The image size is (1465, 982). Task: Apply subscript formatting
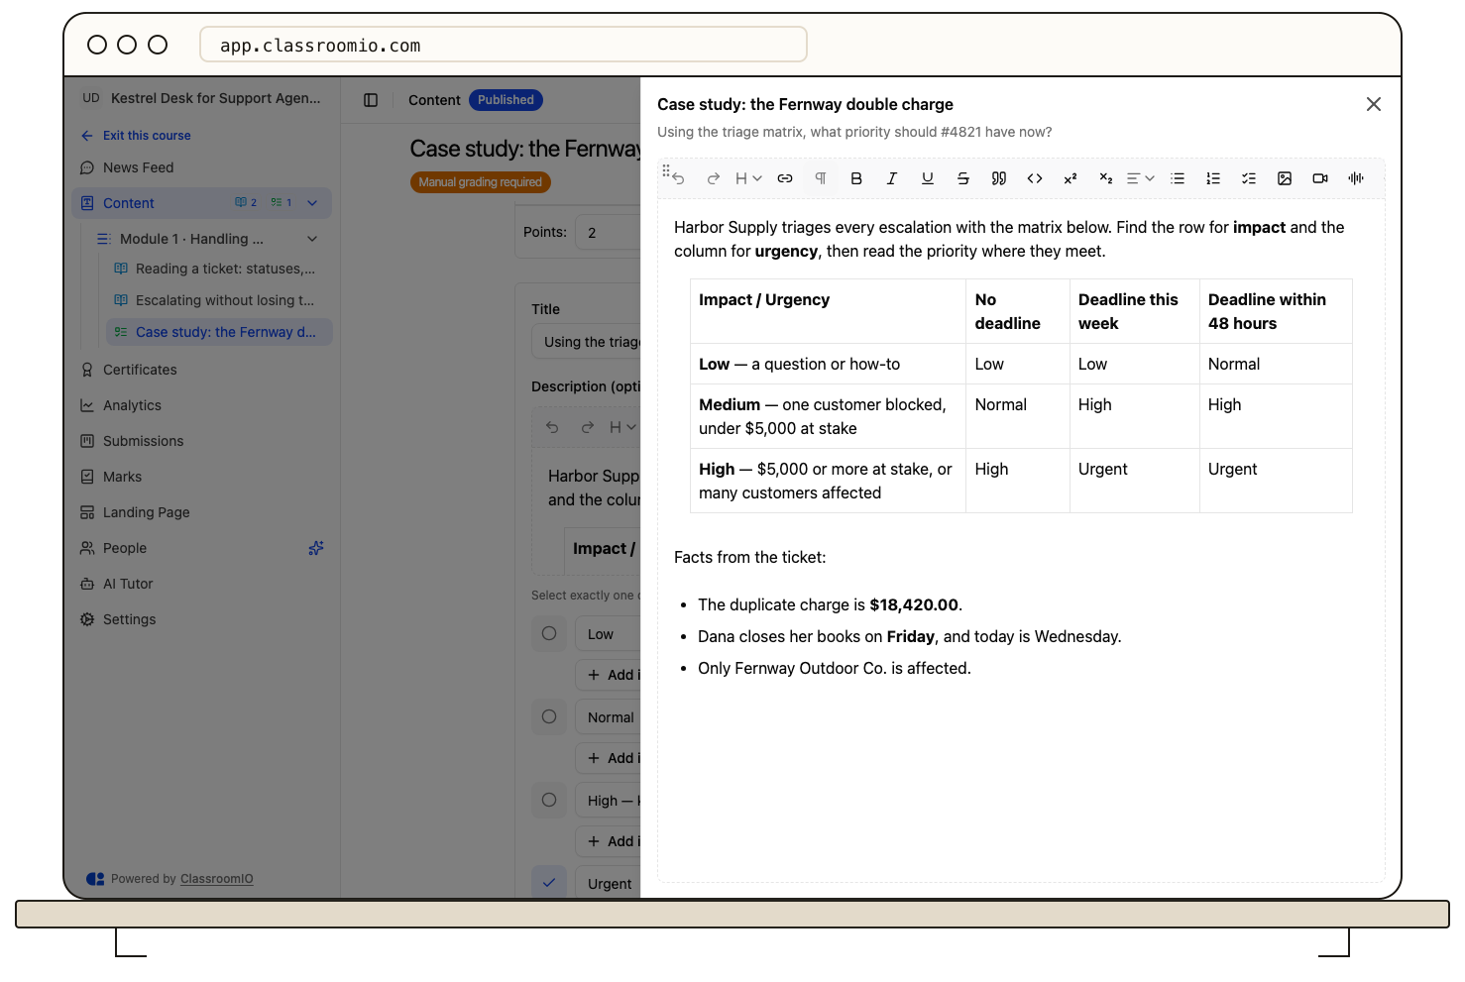[1106, 178]
